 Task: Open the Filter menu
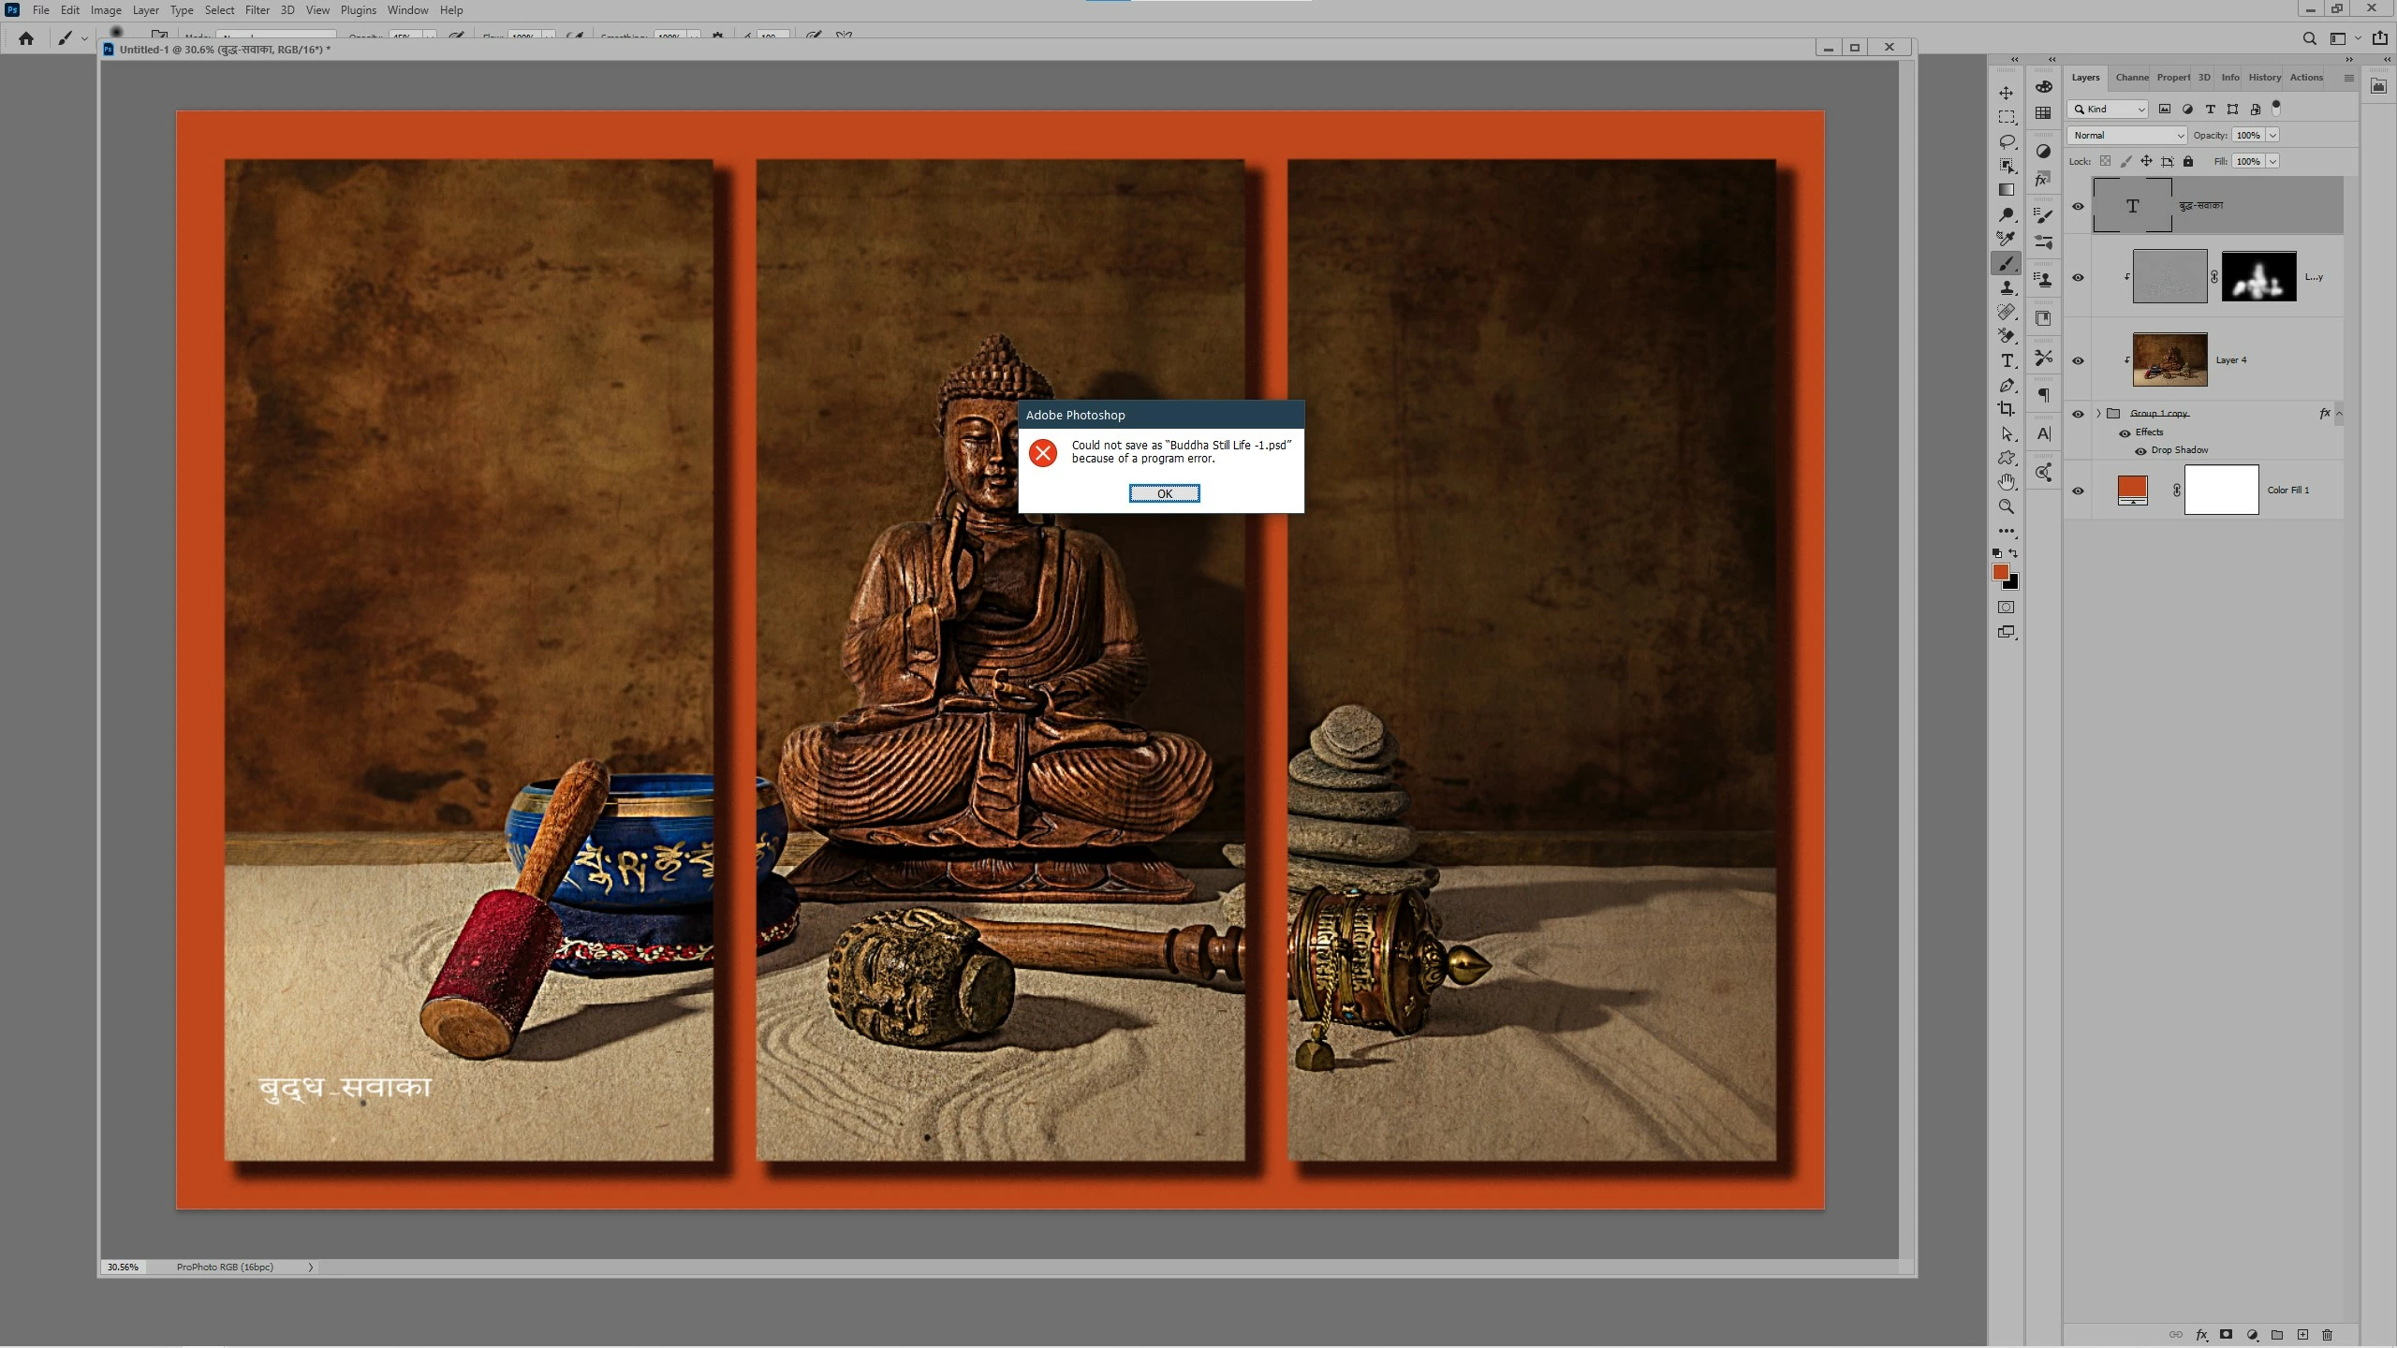pos(257,10)
